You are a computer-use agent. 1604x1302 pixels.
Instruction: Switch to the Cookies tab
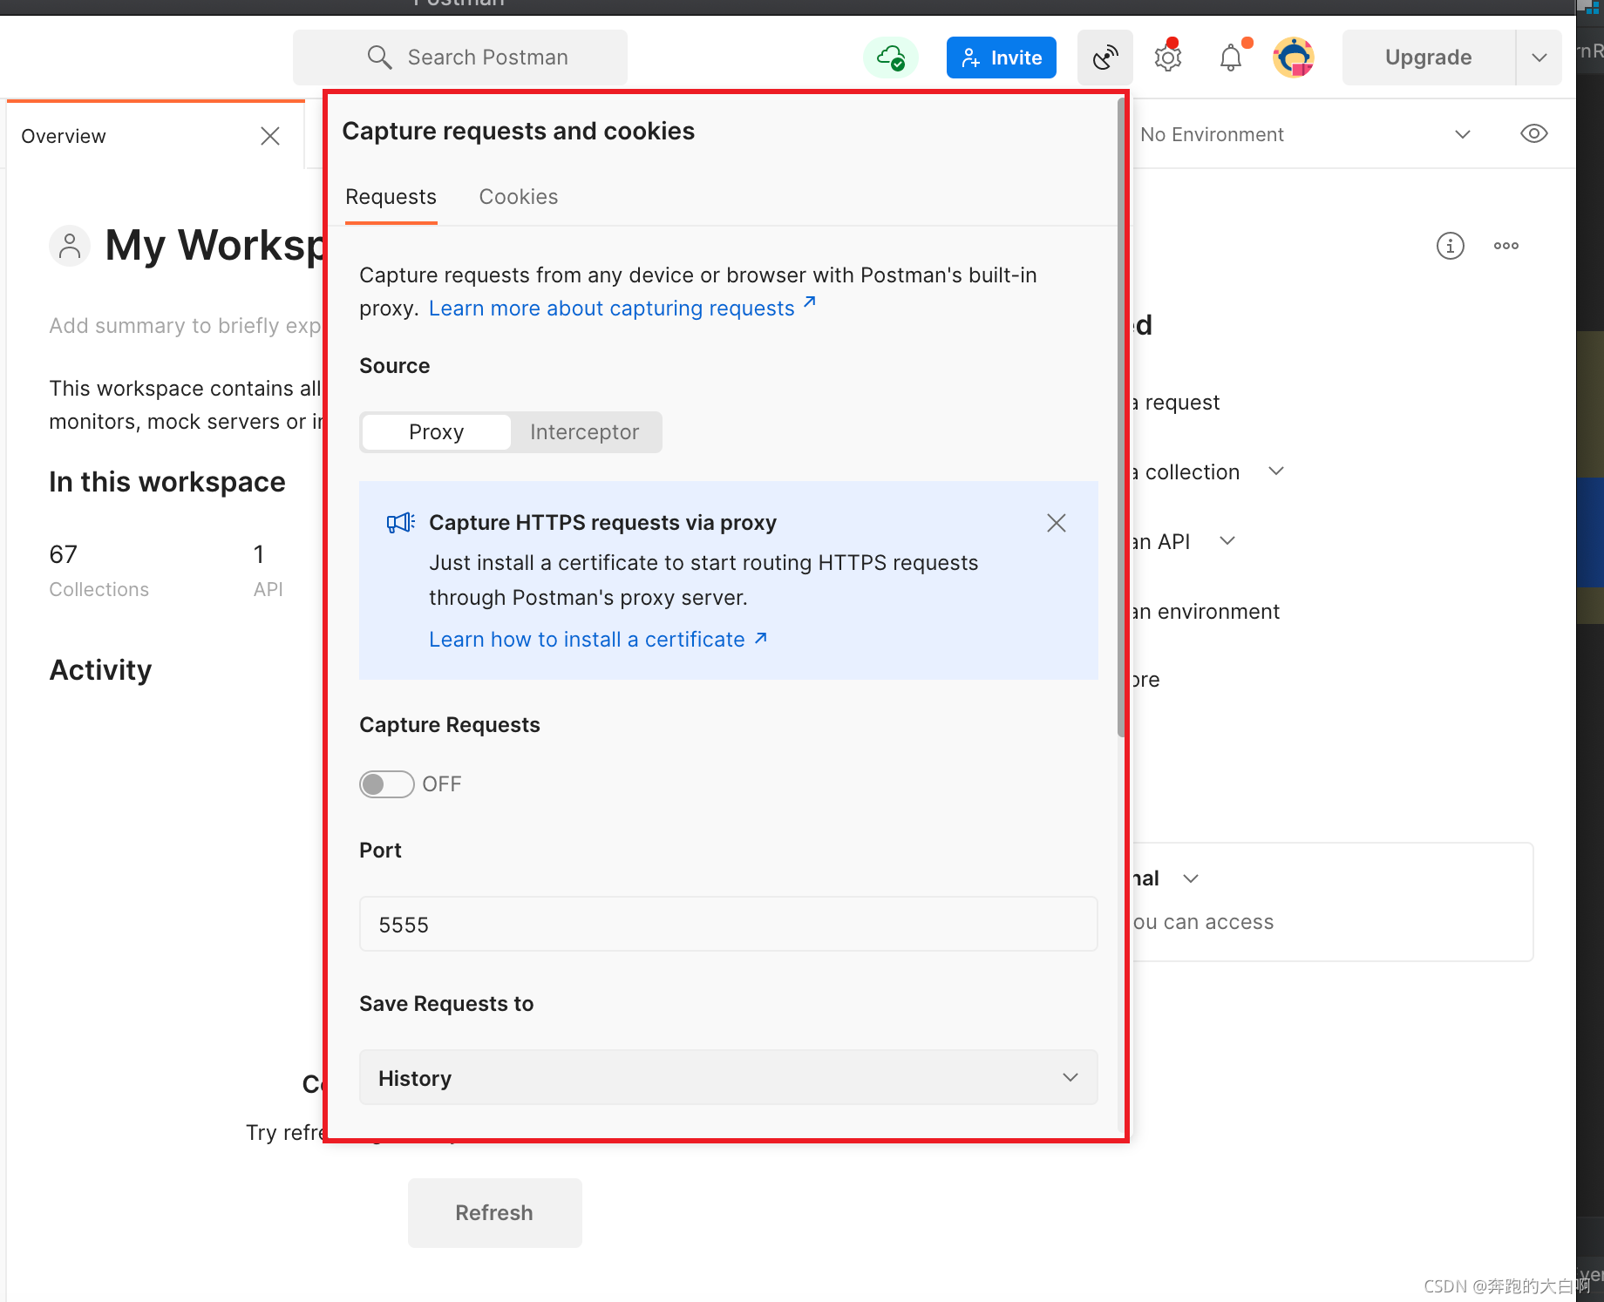[519, 197]
